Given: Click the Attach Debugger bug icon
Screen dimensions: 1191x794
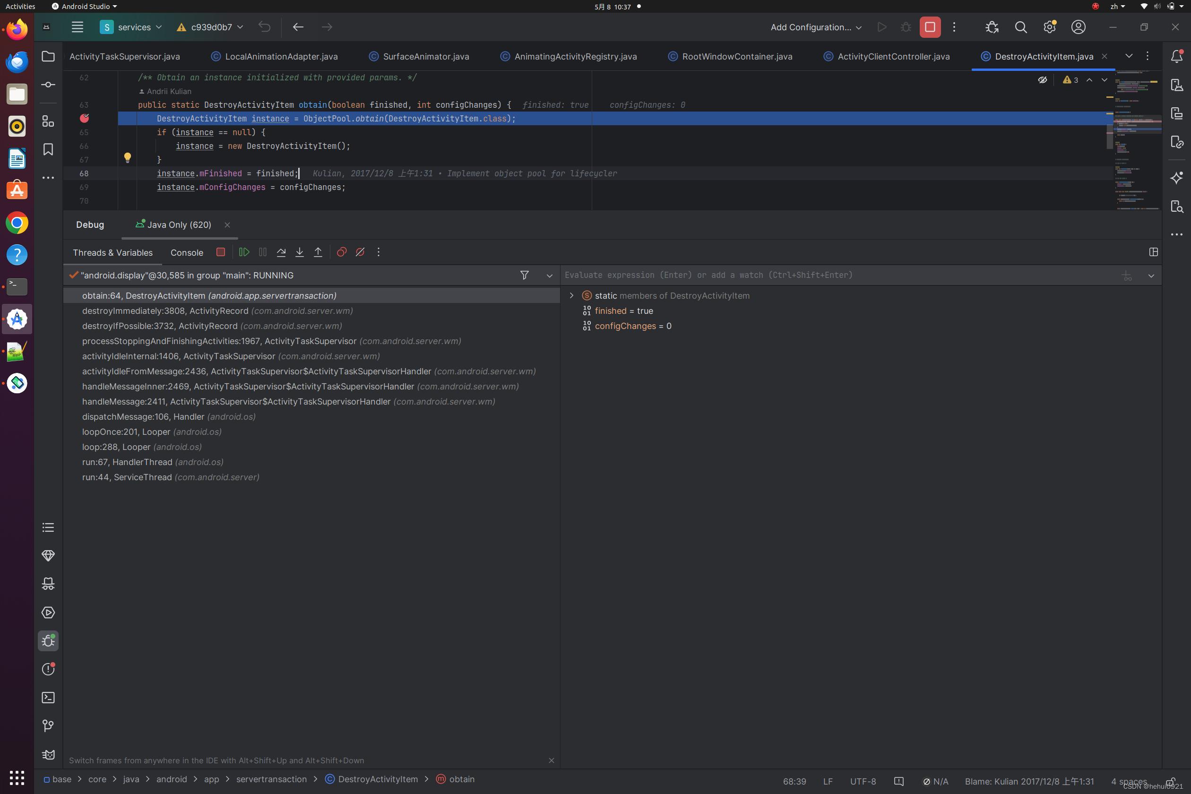Looking at the screenshot, I should click(992, 27).
